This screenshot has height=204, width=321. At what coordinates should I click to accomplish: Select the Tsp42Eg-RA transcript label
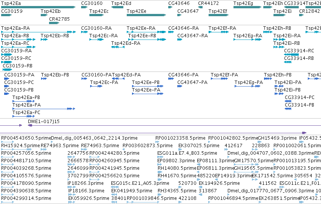(248, 35)
